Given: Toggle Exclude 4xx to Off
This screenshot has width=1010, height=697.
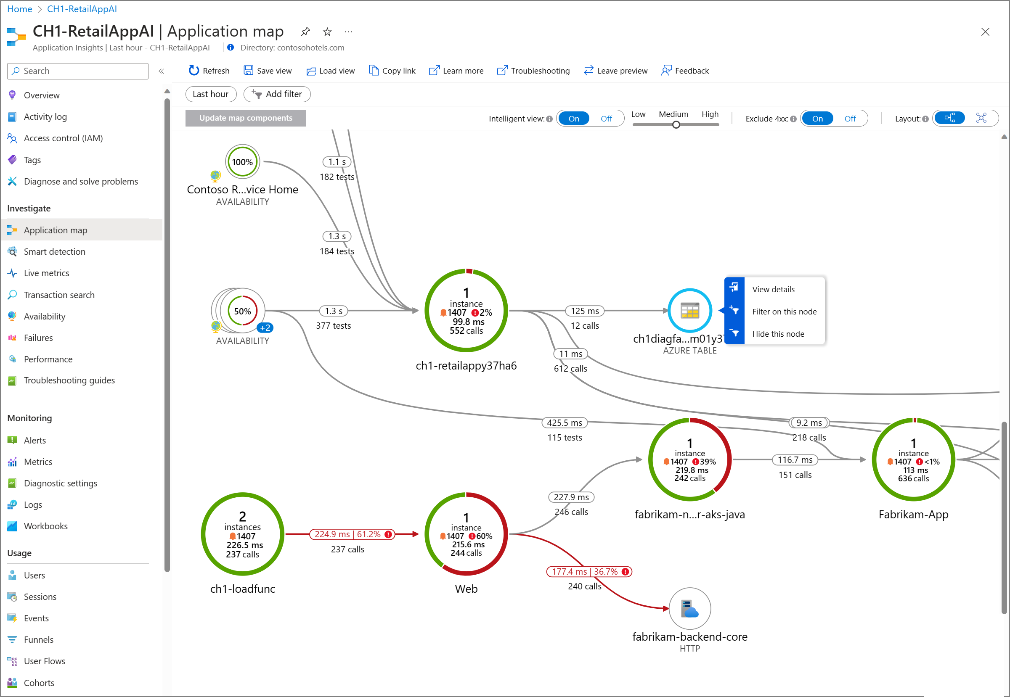Looking at the screenshot, I should [850, 118].
